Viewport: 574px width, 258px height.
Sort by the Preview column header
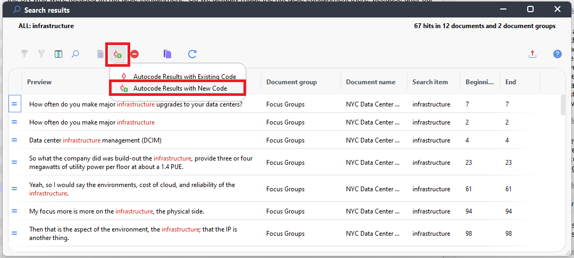click(39, 82)
